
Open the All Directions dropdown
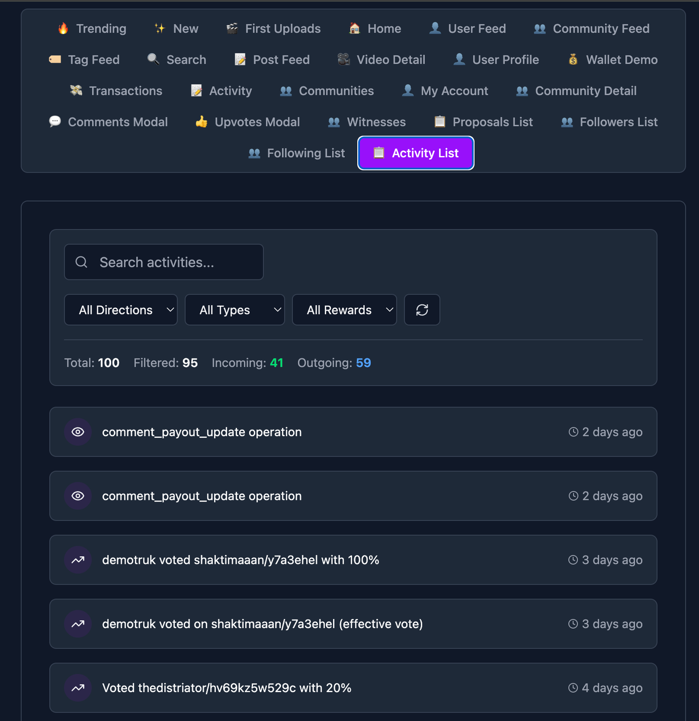(x=121, y=310)
